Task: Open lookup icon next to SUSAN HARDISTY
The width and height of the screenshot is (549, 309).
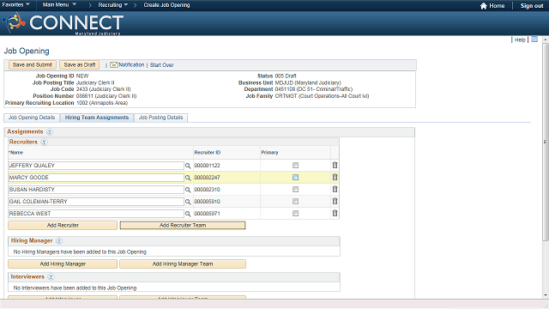Action: tap(188, 190)
